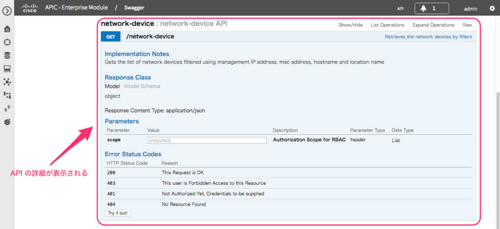The width and height of the screenshot is (500, 229).
Task: Open the admin user menu
Action: tap(471, 9)
